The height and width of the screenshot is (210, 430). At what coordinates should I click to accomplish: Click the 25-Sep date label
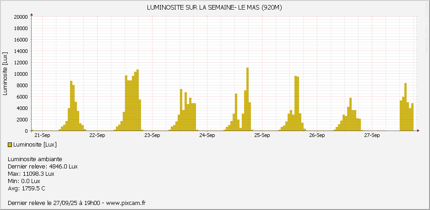(262, 135)
